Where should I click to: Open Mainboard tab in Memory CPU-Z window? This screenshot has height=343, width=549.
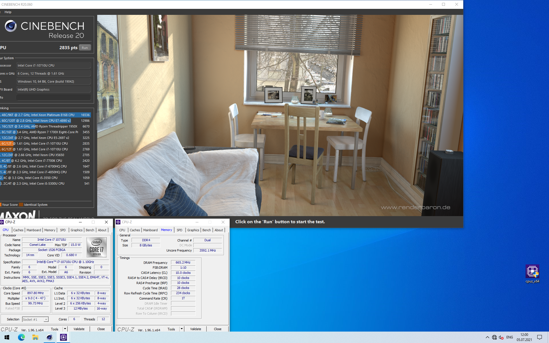(150, 230)
